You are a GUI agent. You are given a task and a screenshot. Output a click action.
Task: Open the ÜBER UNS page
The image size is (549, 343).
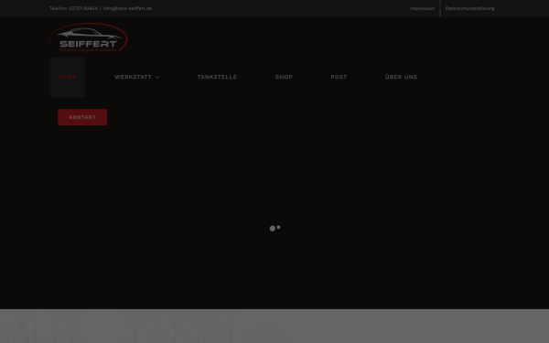click(401, 77)
